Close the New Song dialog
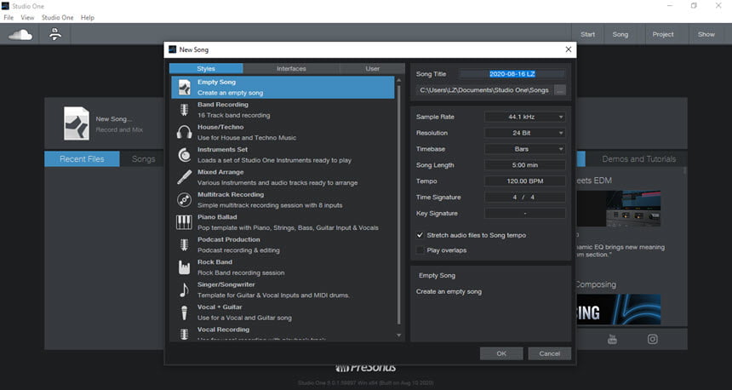This screenshot has height=390, width=732. (x=568, y=49)
